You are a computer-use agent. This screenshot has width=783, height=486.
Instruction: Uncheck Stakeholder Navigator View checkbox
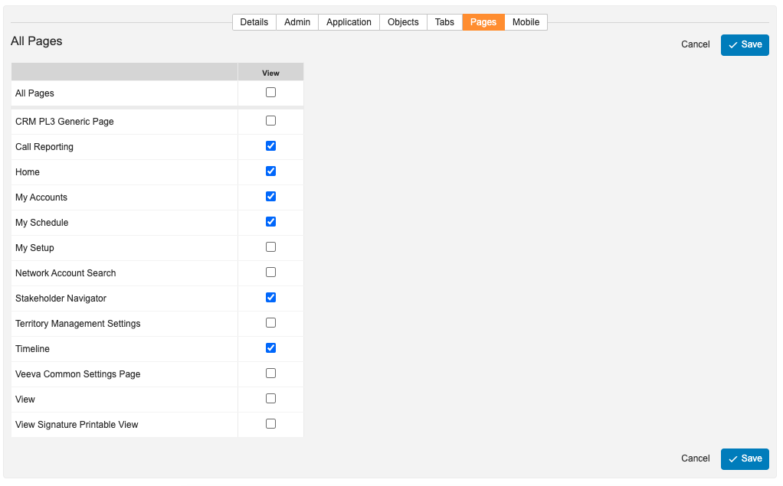[x=270, y=298]
